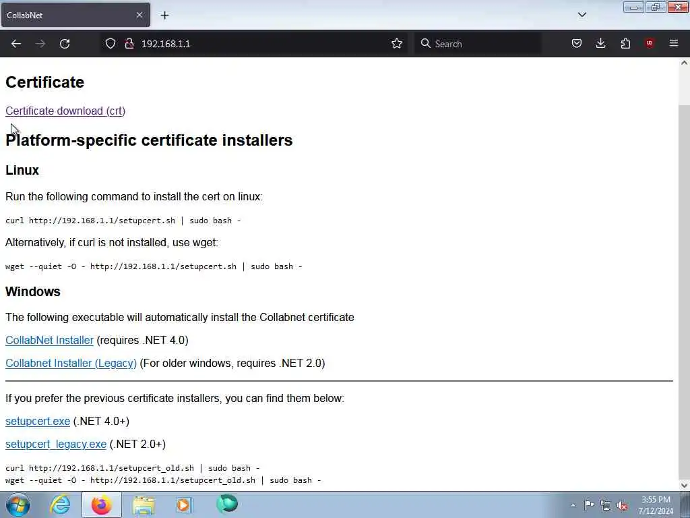Open Save to Pocket icon

click(x=577, y=43)
